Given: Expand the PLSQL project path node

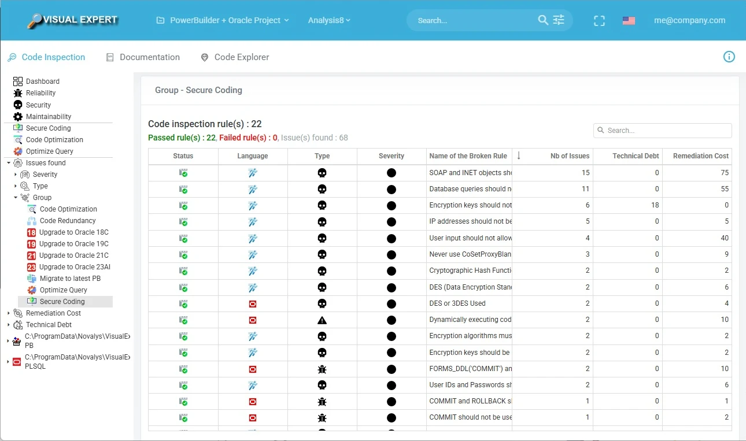Looking at the screenshot, I should click(9, 362).
